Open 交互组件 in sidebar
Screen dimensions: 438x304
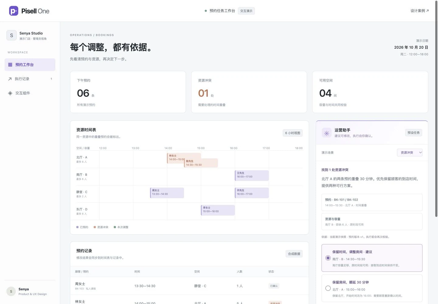click(x=30, y=93)
